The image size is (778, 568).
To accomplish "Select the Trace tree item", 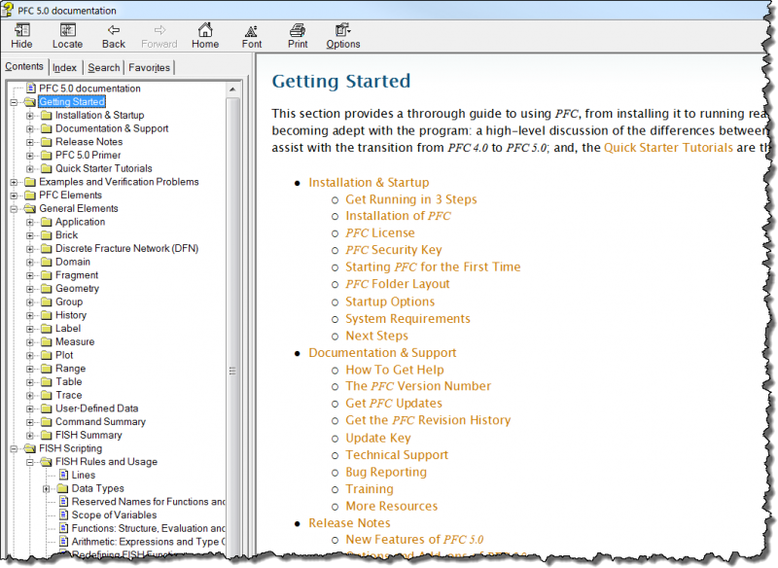I will [68, 396].
